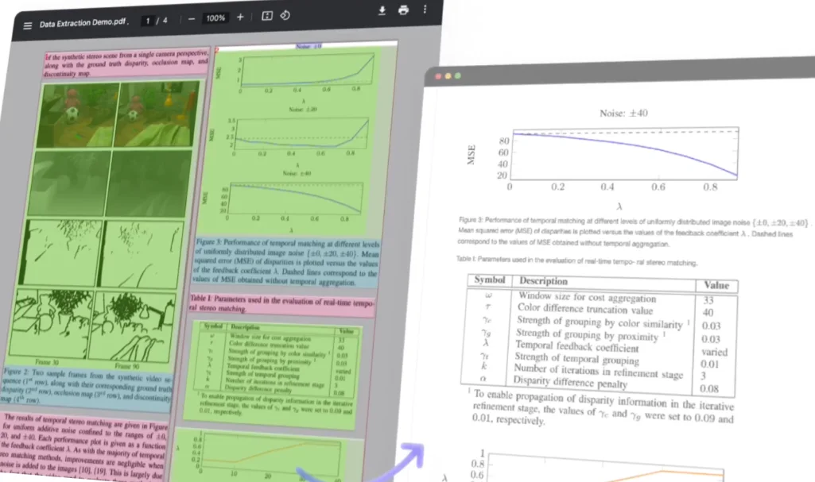
Task: Click the fit to page icon
Action: tap(266, 16)
